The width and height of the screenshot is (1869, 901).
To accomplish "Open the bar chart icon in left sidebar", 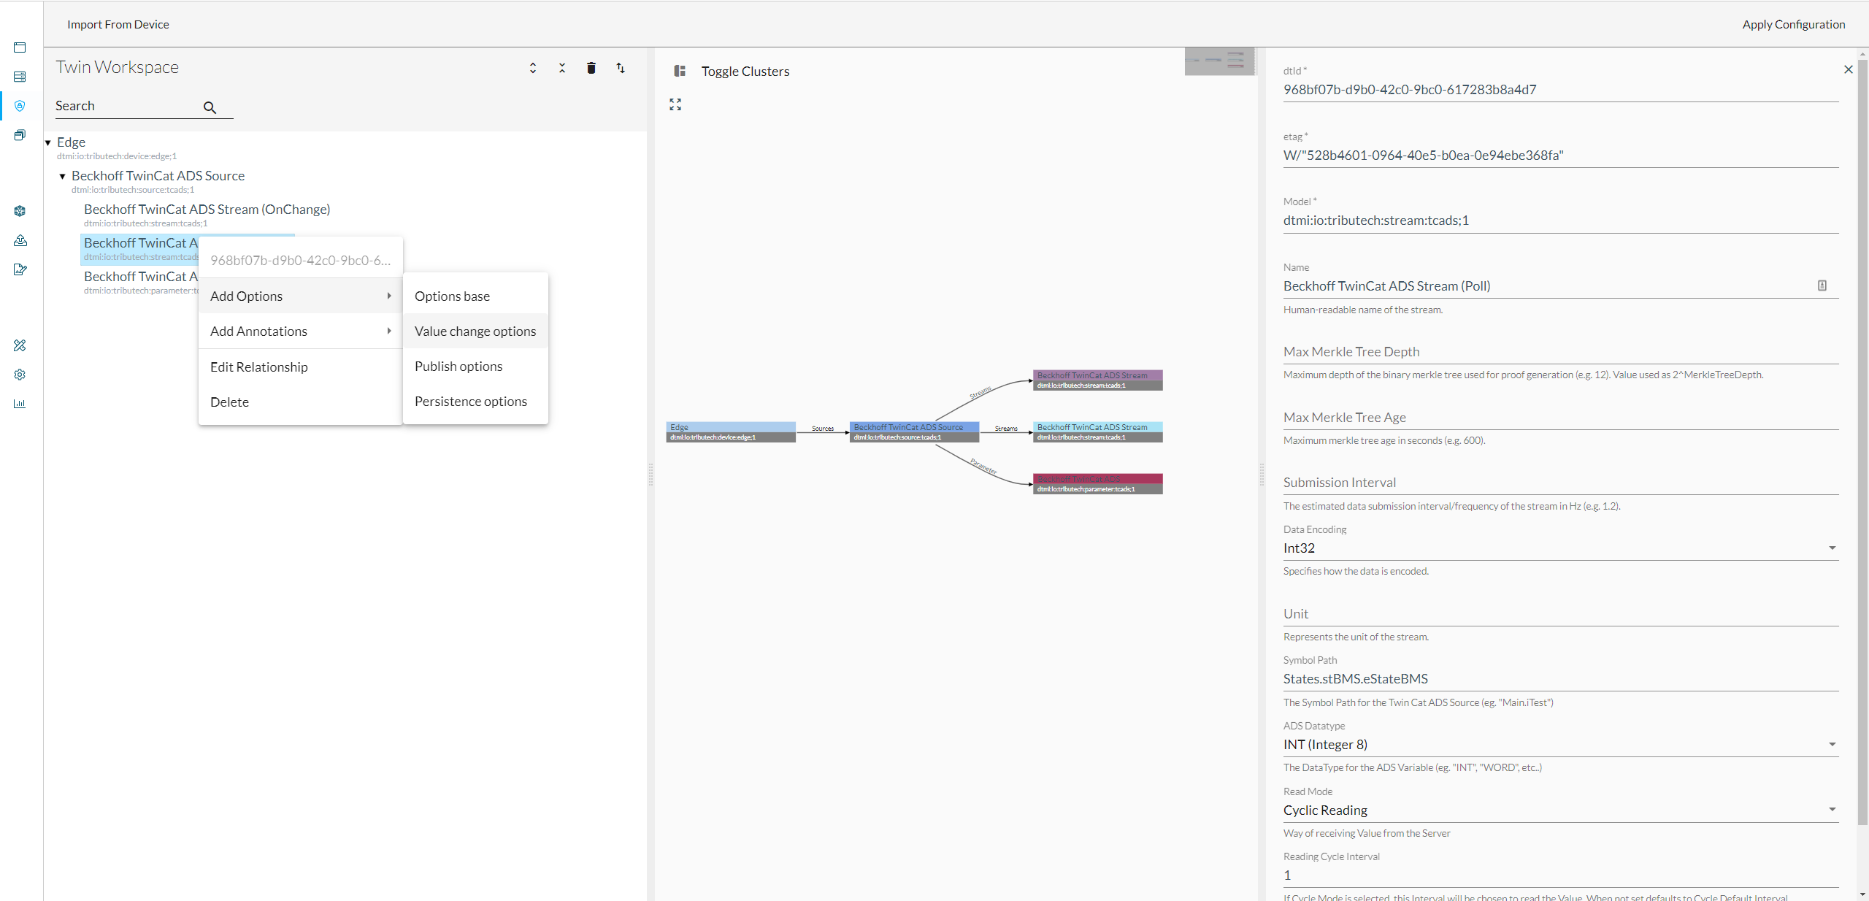I will coord(20,404).
